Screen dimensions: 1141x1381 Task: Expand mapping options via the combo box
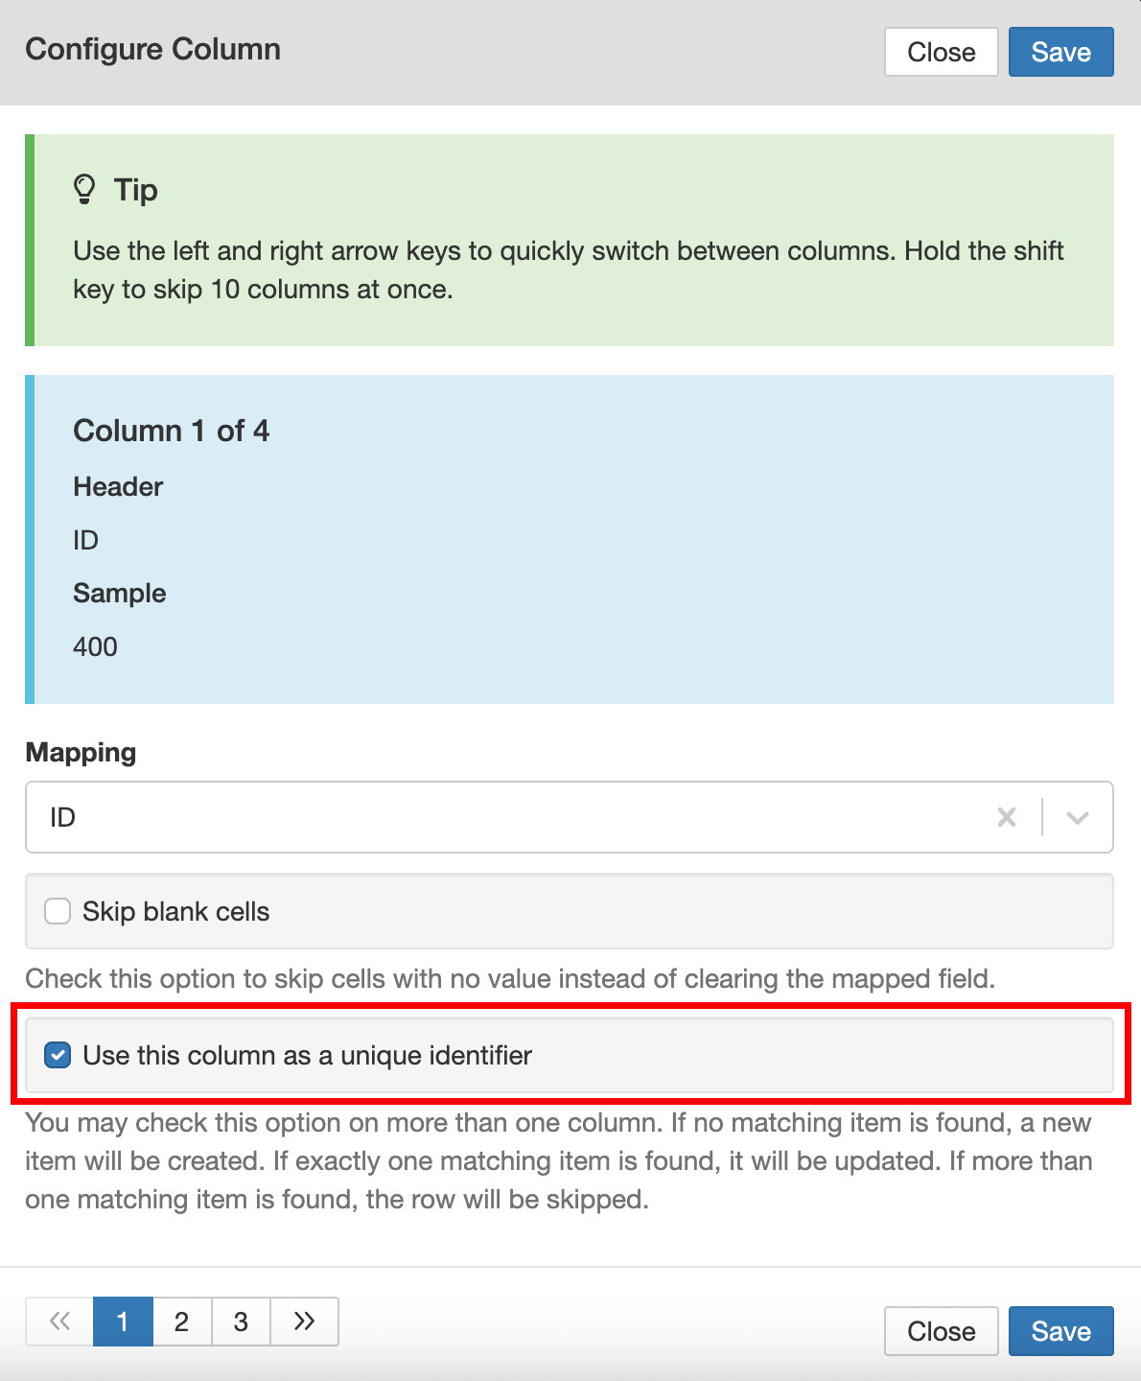tap(1078, 817)
